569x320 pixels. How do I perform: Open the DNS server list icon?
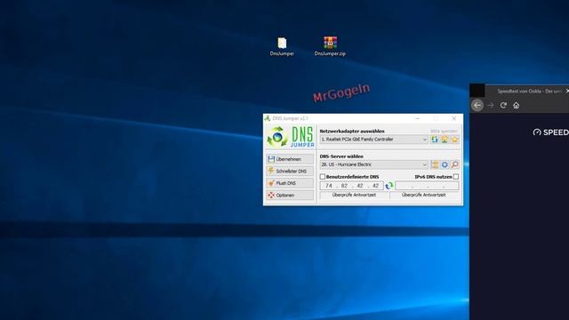pyautogui.click(x=435, y=164)
